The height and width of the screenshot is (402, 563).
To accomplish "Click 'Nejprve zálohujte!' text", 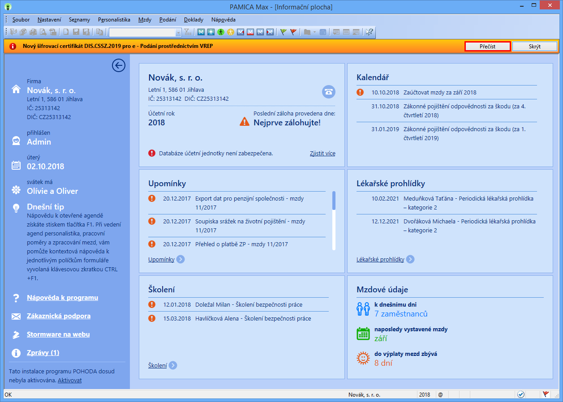I will (x=287, y=122).
